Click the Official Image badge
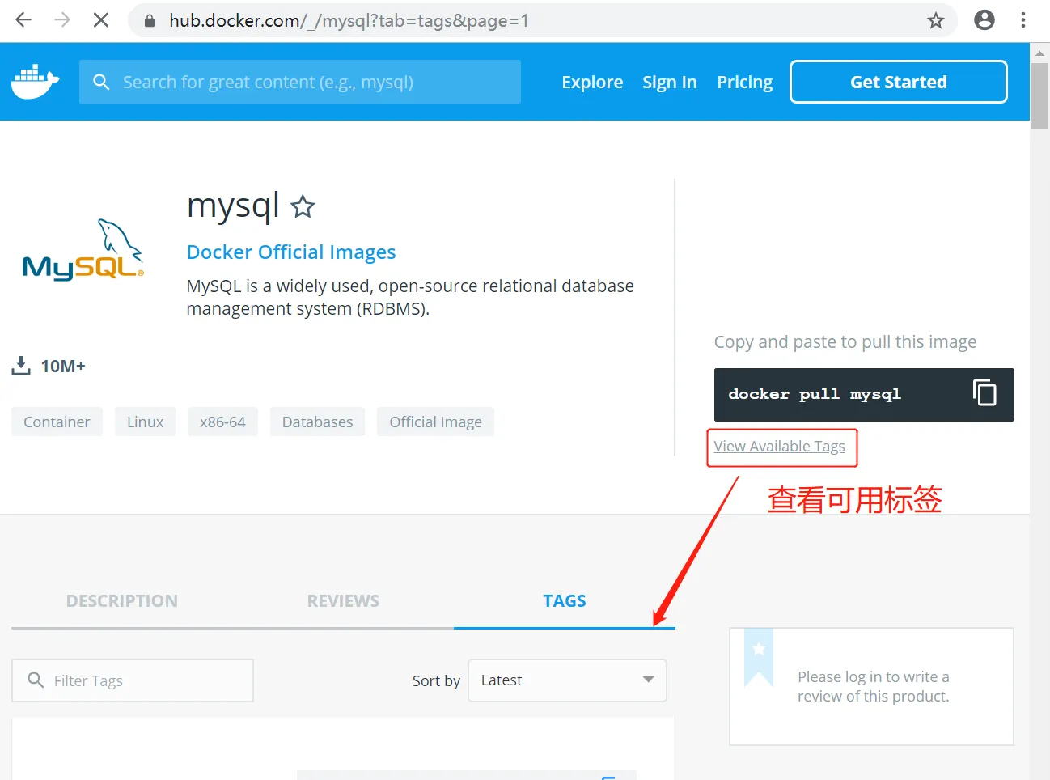This screenshot has height=780, width=1050. click(x=435, y=422)
